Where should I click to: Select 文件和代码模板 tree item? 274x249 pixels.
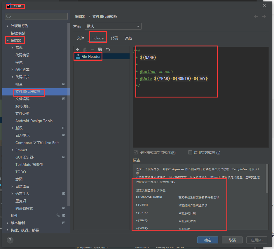click(x=36, y=92)
